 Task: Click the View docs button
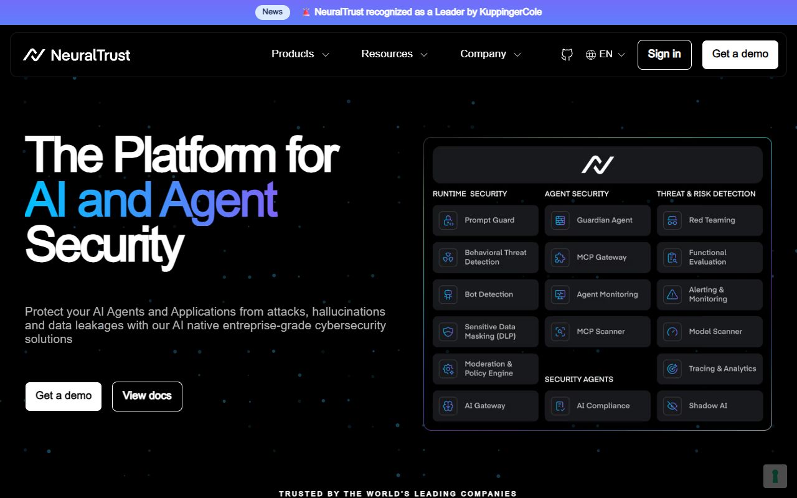147,396
